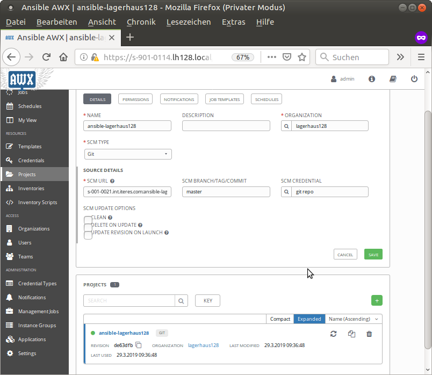Open the Lesezeichen menu

pos(189,22)
